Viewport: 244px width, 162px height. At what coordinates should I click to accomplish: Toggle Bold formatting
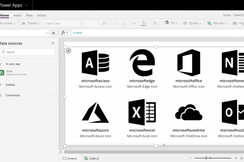click(105, 23)
